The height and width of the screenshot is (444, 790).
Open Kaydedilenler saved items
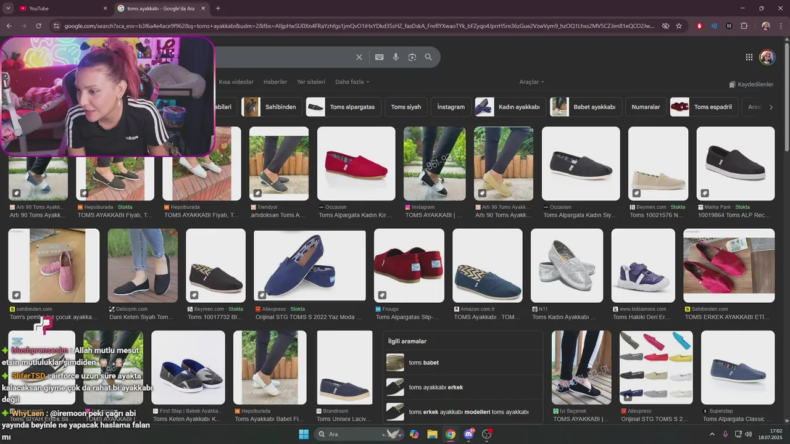[x=751, y=84]
